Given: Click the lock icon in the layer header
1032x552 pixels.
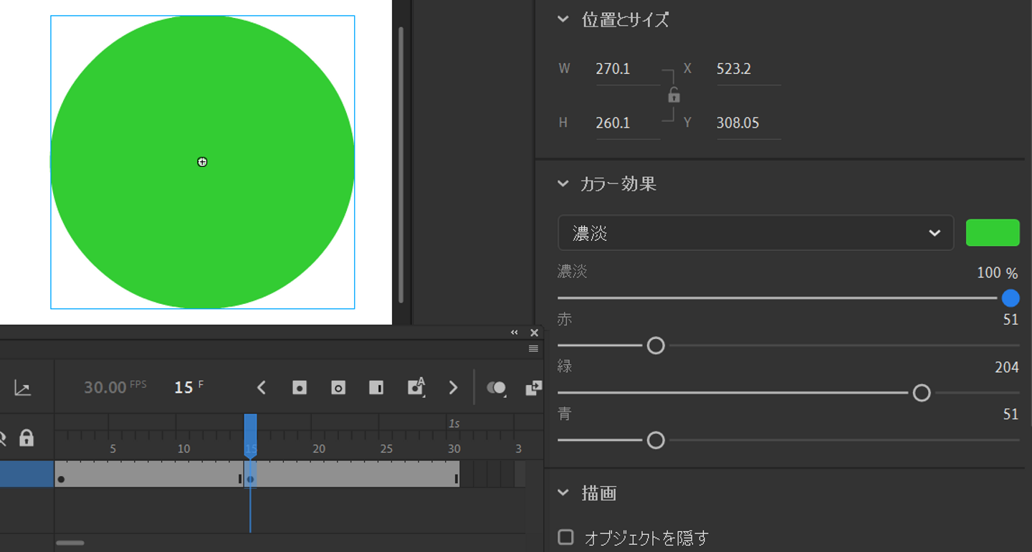Looking at the screenshot, I should [x=27, y=438].
